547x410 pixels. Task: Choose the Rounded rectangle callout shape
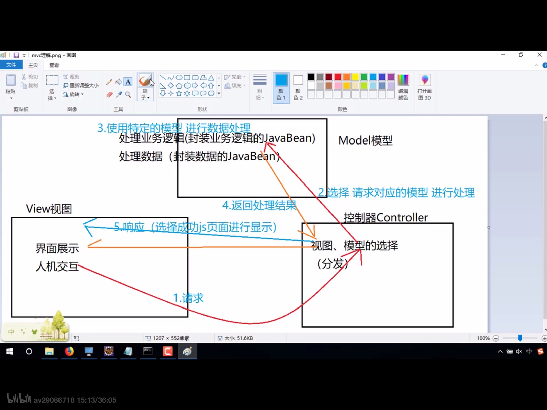(195, 94)
